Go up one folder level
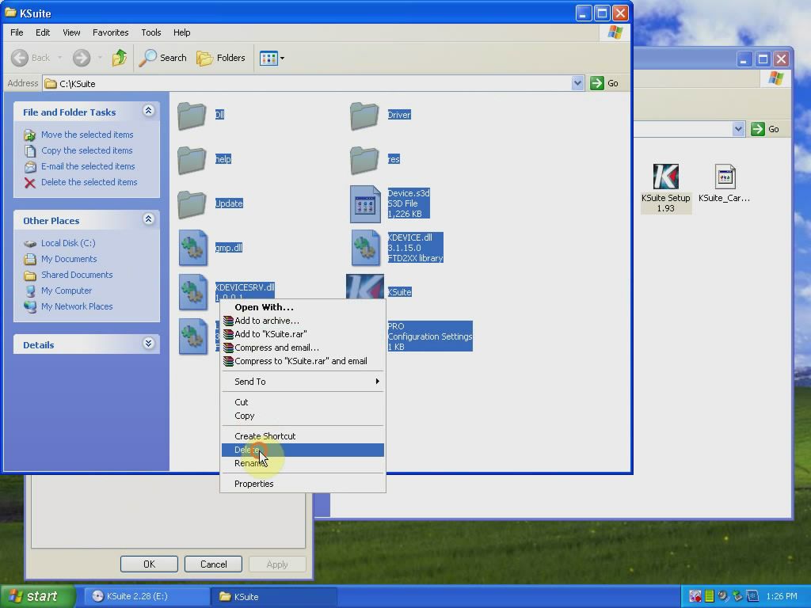 pyautogui.click(x=120, y=58)
